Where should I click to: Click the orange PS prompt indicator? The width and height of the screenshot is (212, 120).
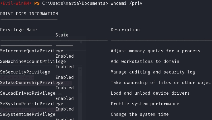(x=37, y=3)
